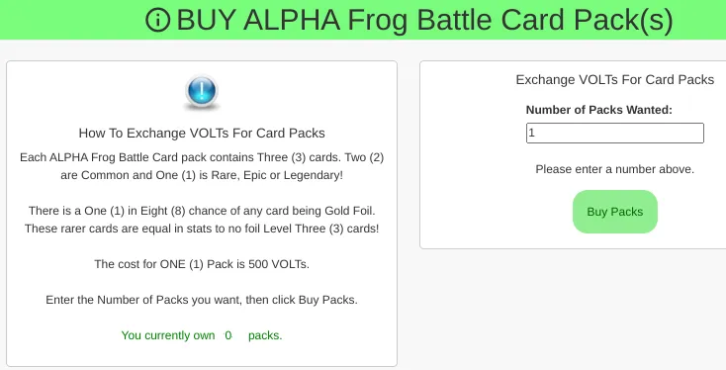Click the How To Exchange VOLTs heading
Screen dimensions: 726x370
tap(202, 133)
